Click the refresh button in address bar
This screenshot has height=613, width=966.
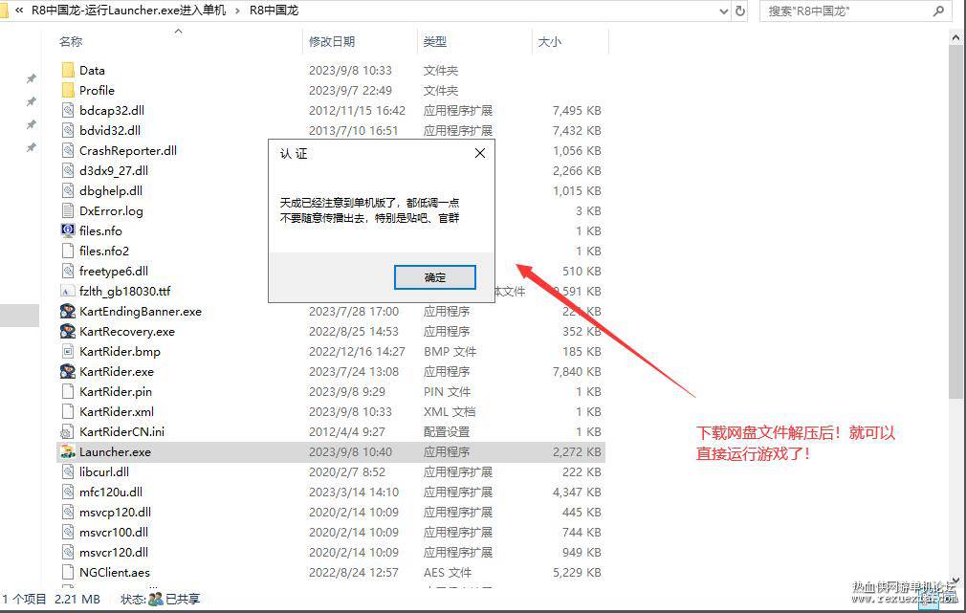pos(740,11)
